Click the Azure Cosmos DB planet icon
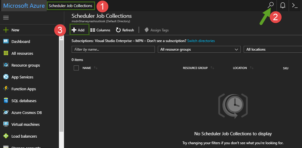Image resolution: width=302 pixels, height=148 pixels. (x=6, y=112)
